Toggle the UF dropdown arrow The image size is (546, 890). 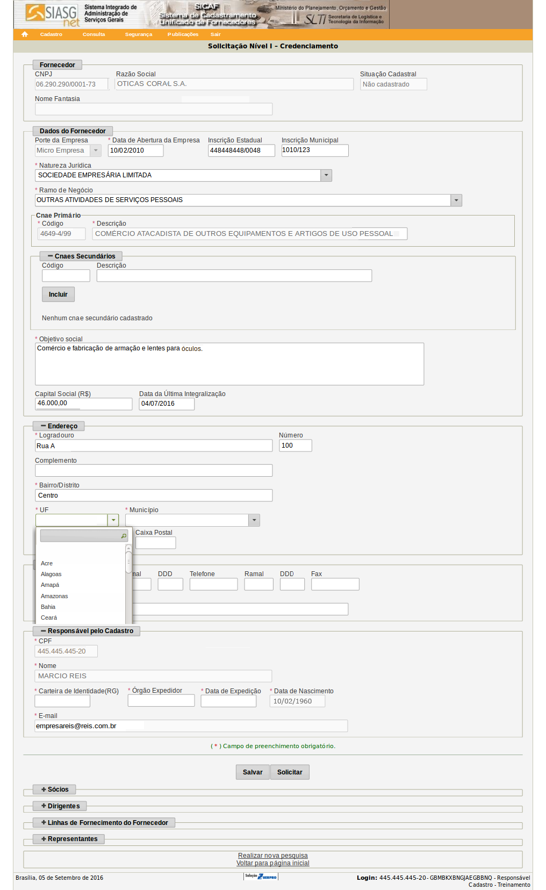113,520
